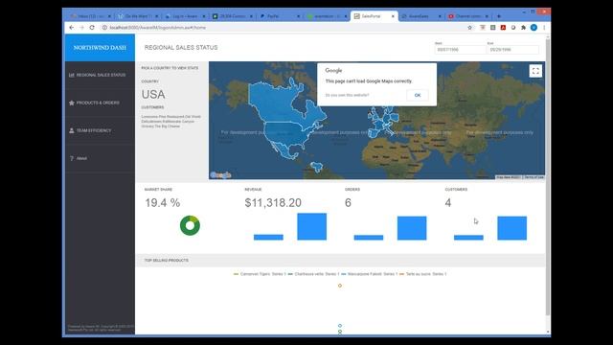Close the PayPal tab
The image size is (613, 345).
298,16
